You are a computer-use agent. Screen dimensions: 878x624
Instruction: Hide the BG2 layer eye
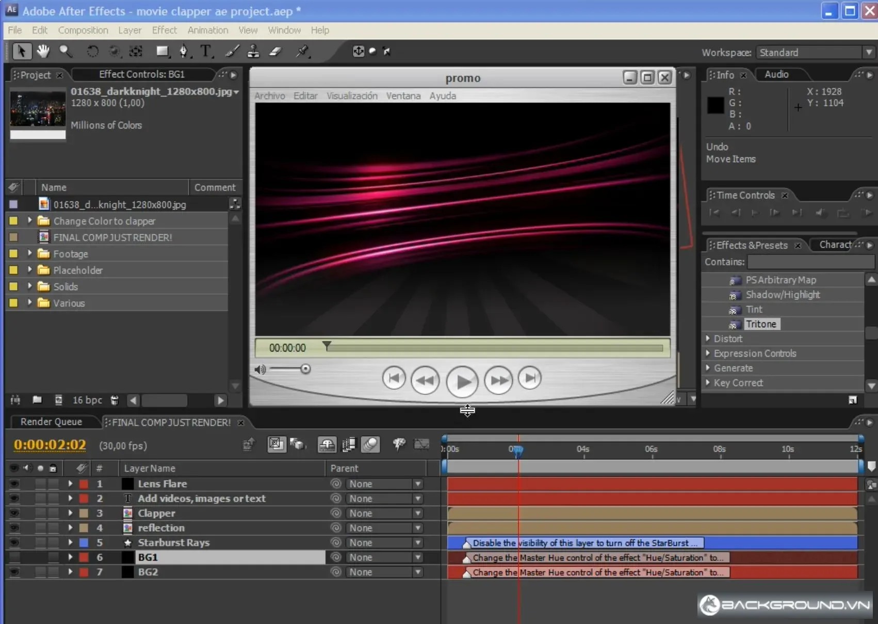(x=14, y=572)
